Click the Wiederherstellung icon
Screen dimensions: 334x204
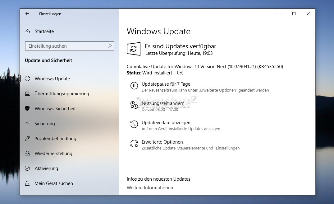coord(27,153)
